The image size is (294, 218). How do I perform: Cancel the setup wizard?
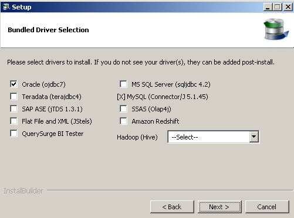point(267,207)
